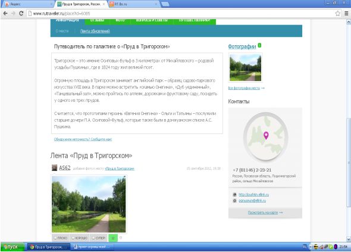Click Посмотреть на карте link
The width and height of the screenshot is (351, 252).
(263, 213)
